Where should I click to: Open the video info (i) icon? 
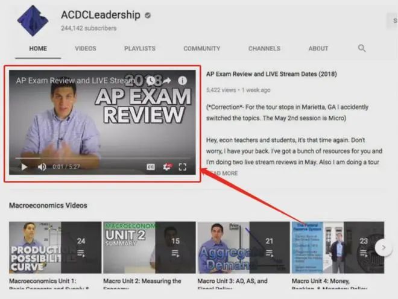point(182,80)
